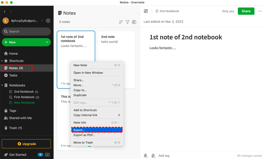Choose Share... in context menu
This screenshot has width=264, height=159.
(97, 80)
